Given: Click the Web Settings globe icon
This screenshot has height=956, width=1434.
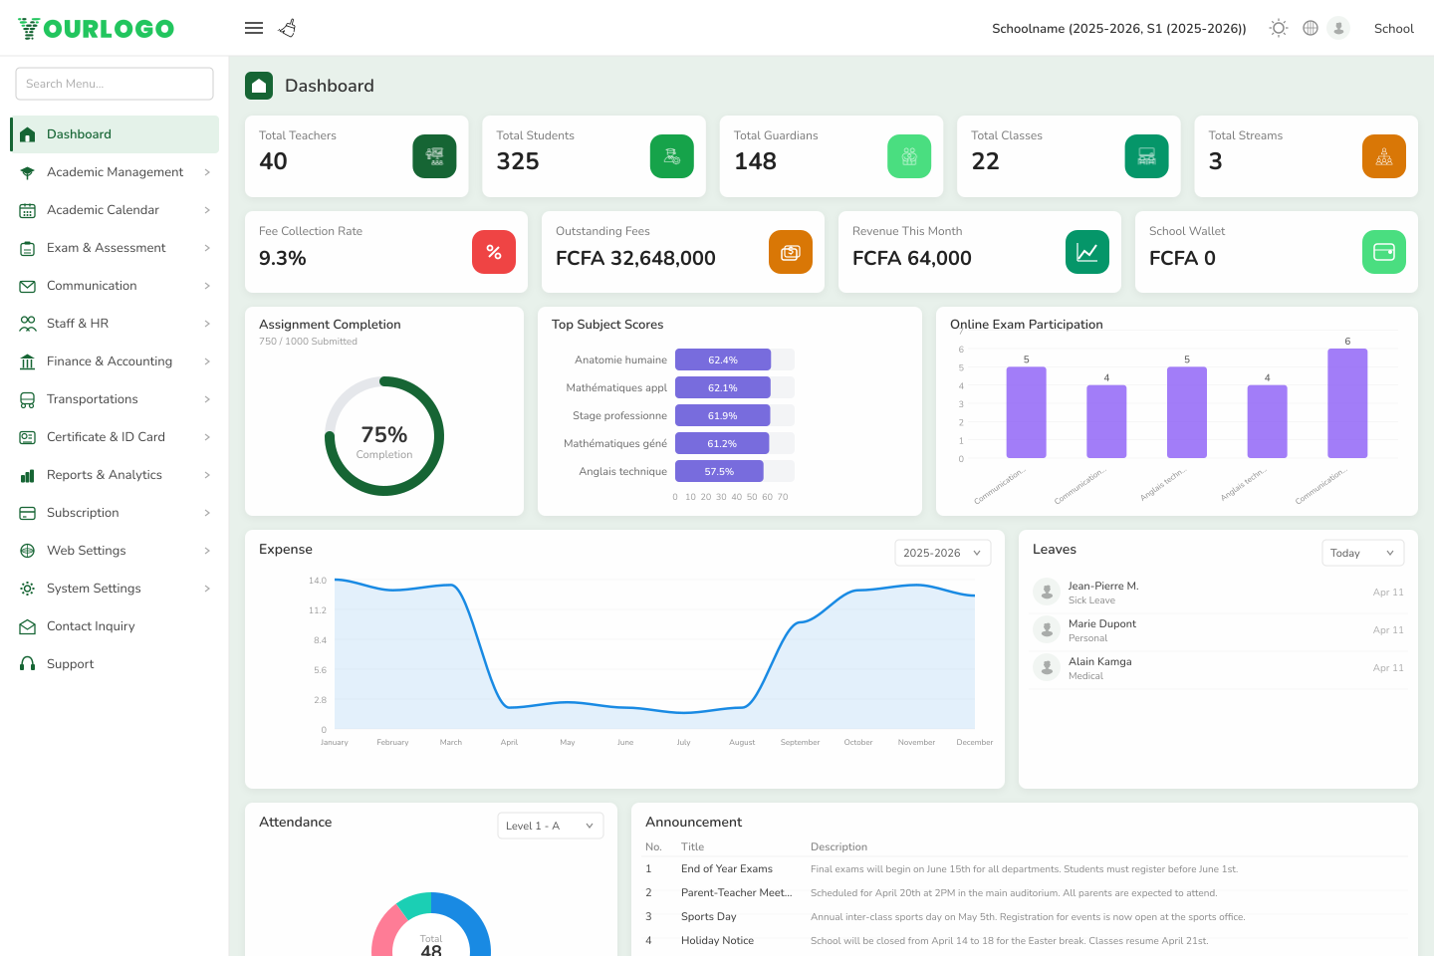Looking at the screenshot, I should pos(28,551).
